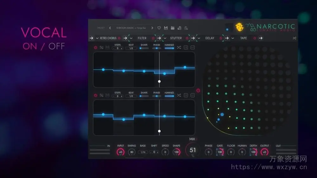Image resolution: width=317 pixels, height=178 pixels.
Task: Increase the upper sequencer Steps with plus
Action: 121,49
